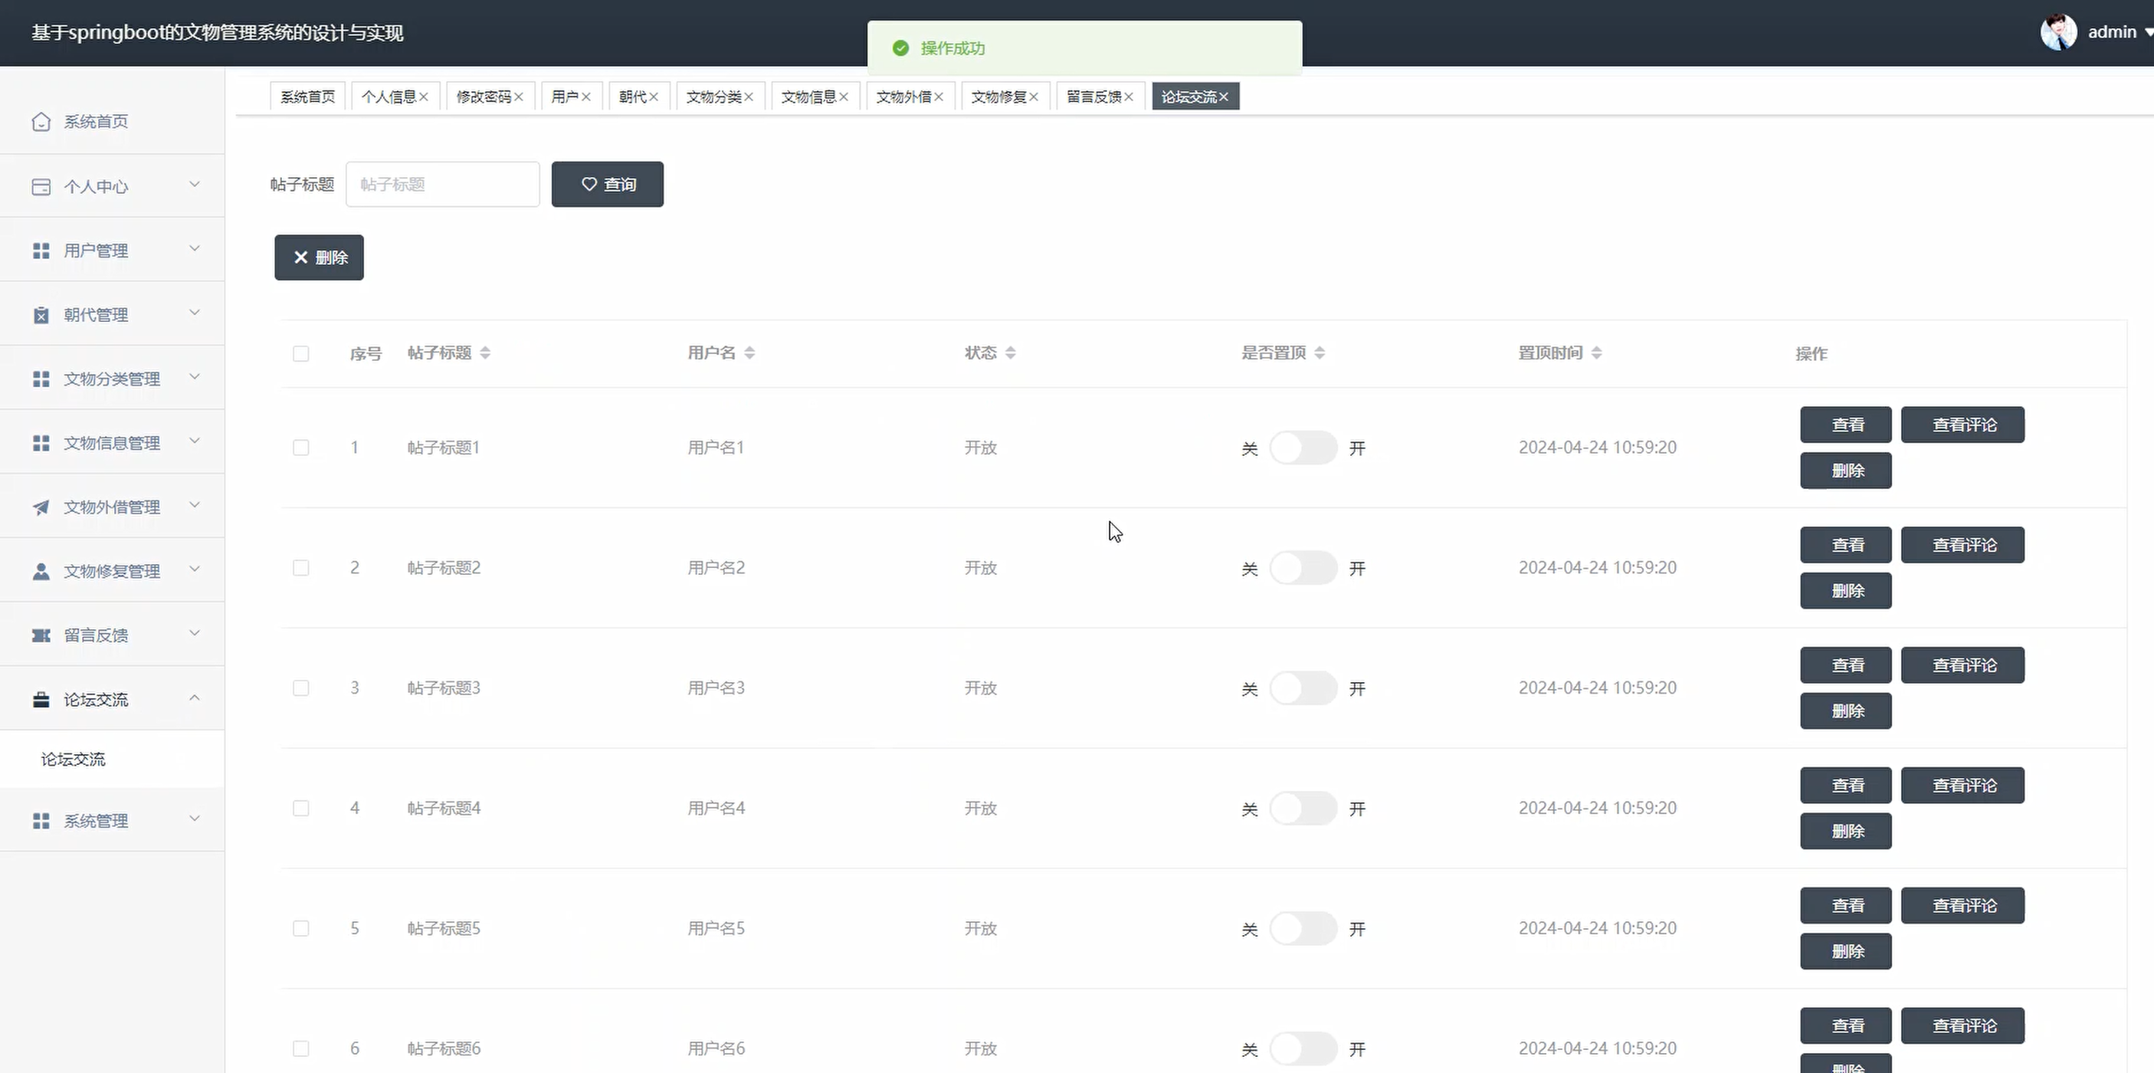Image resolution: width=2154 pixels, height=1073 pixels.
Task: Check the checkbox for row 3
Action: pos(301,688)
